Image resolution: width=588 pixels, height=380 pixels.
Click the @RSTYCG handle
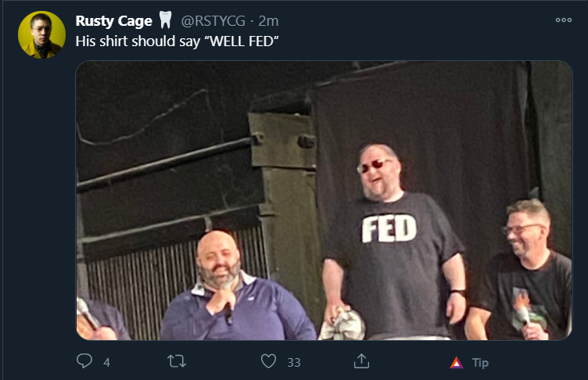tap(213, 21)
